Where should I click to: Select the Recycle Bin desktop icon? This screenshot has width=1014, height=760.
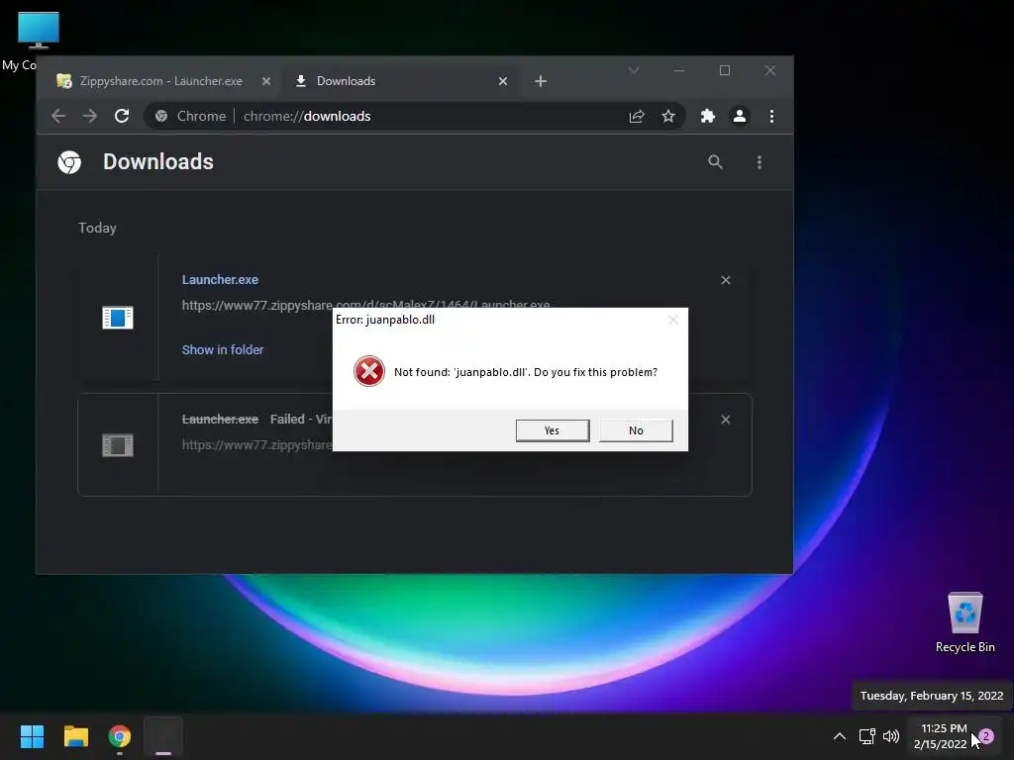[964, 622]
